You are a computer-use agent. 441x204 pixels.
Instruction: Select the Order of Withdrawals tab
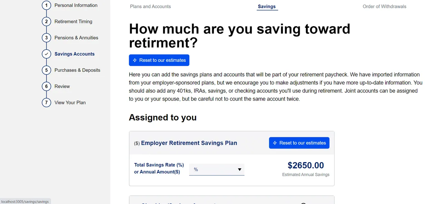coord(384,6)
